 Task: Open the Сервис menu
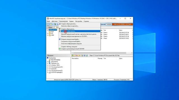click(71, 21)
